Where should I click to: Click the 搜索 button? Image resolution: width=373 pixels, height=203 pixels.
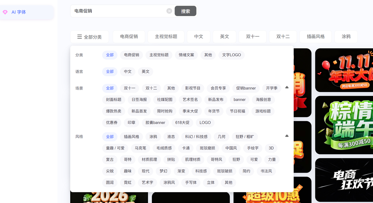pyautogui.click(x=185, y=11)
